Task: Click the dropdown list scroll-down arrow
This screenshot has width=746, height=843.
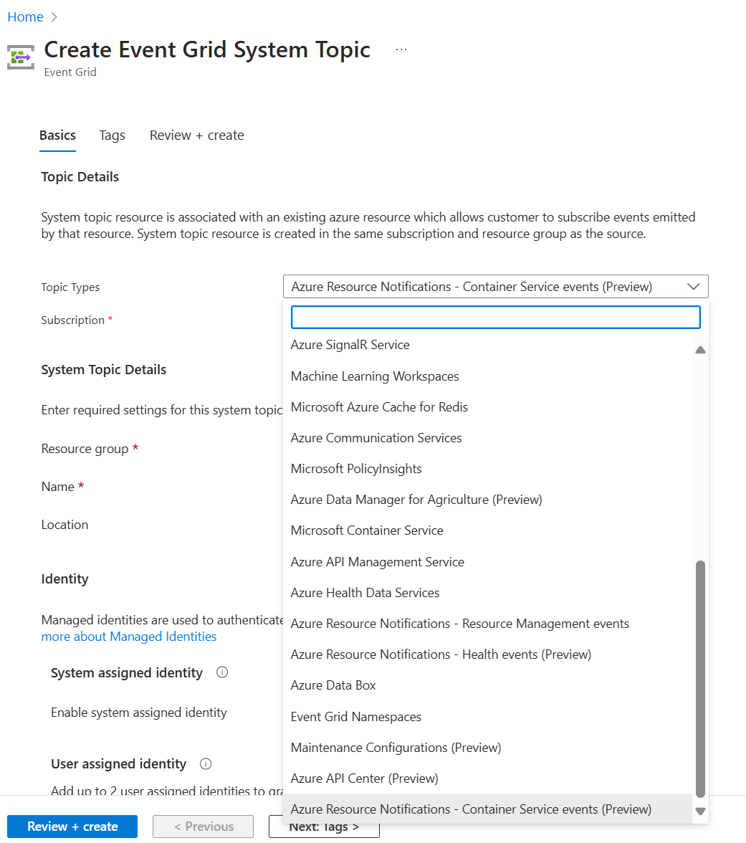Action: pyautogui.click(x=700, y=811)
